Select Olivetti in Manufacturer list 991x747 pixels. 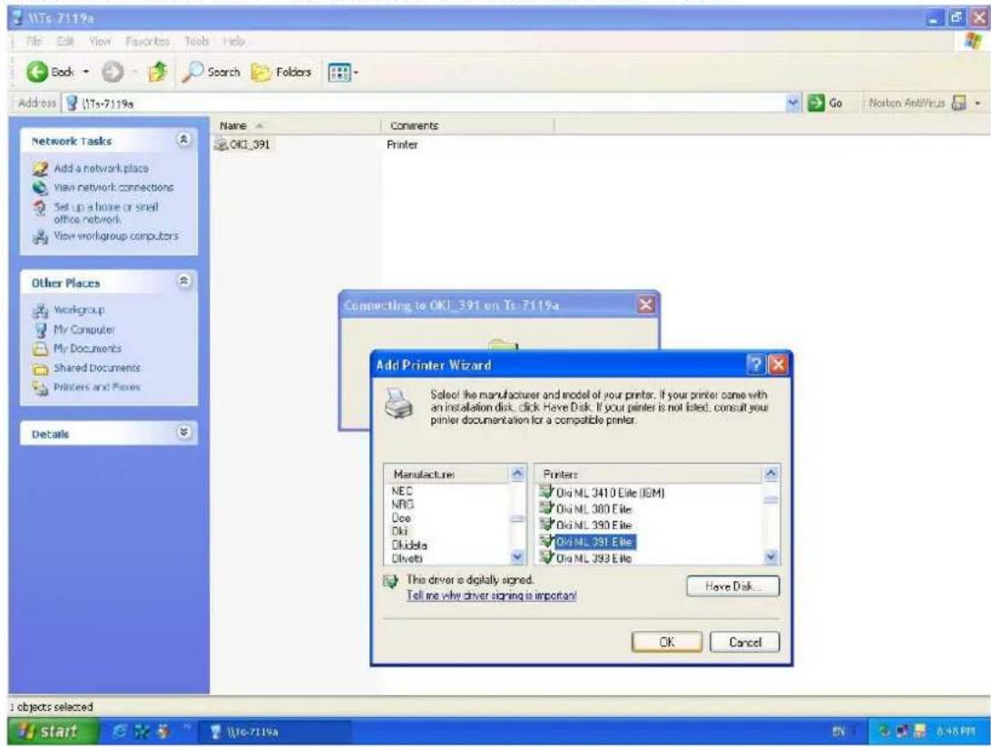pos(407,558)
